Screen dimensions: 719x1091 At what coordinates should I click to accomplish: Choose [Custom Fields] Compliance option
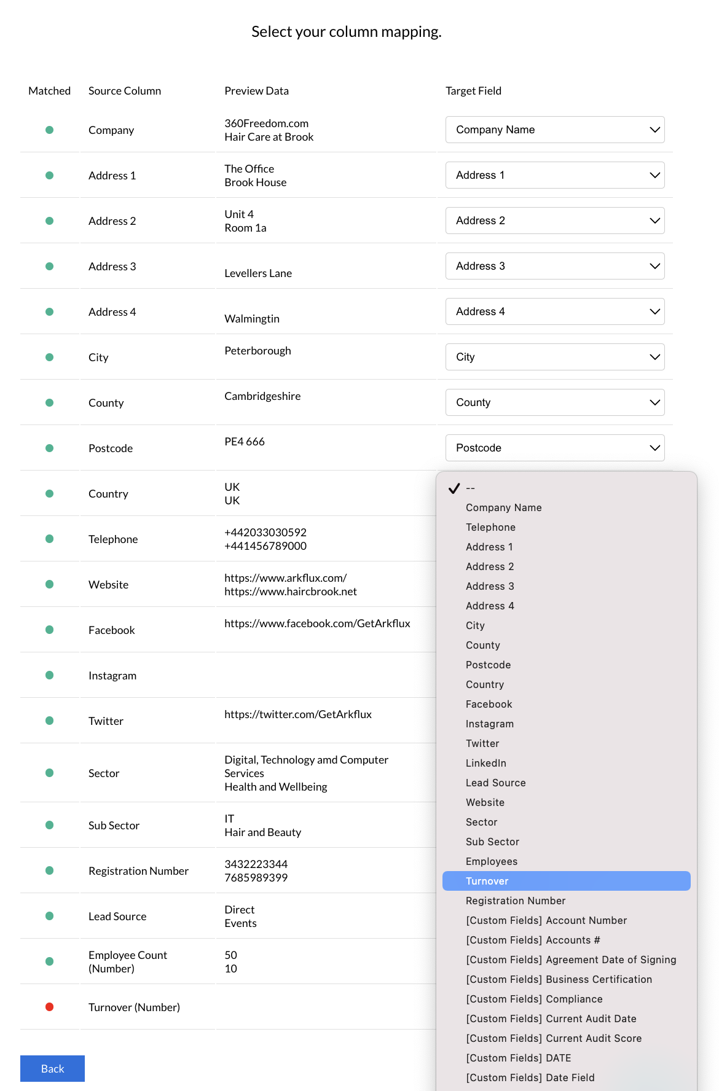pos(533,999)
